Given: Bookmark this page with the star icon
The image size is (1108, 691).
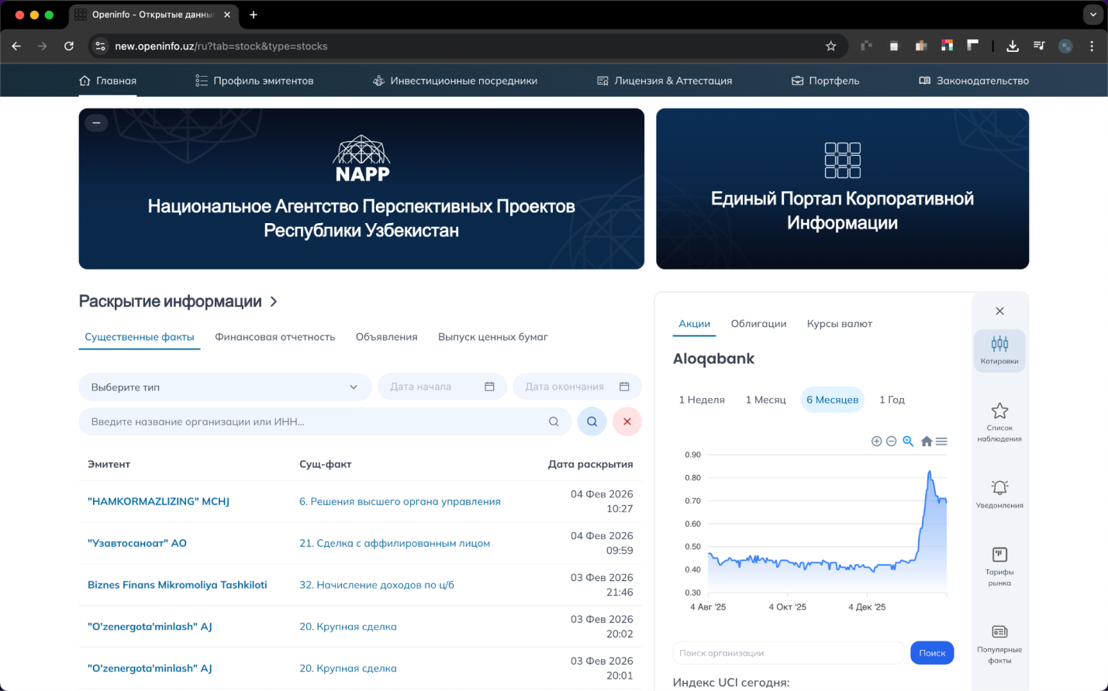Looking at the screenshot, I should (831, 46).
